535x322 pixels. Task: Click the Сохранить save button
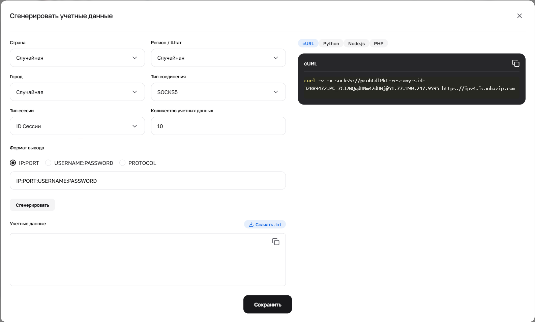[267, 304]
